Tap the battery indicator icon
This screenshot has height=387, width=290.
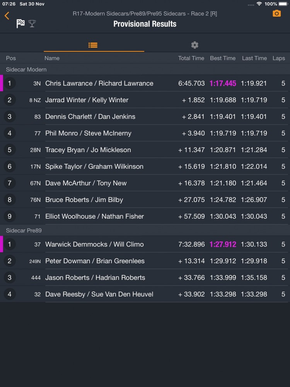point(283,4)
